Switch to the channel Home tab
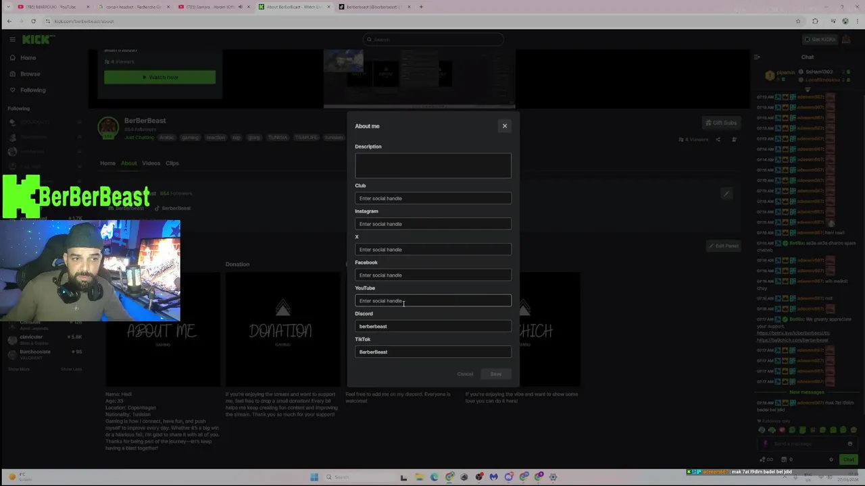 [x=107, y=163]
